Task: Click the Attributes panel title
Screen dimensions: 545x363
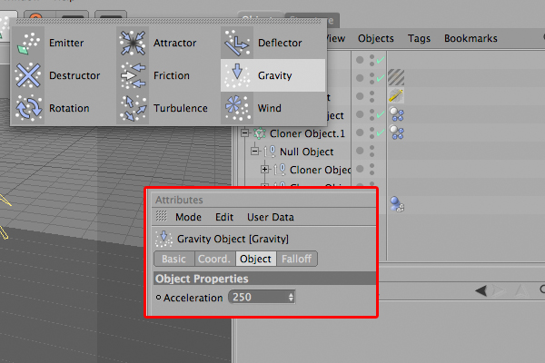Action: coord(179,200)
